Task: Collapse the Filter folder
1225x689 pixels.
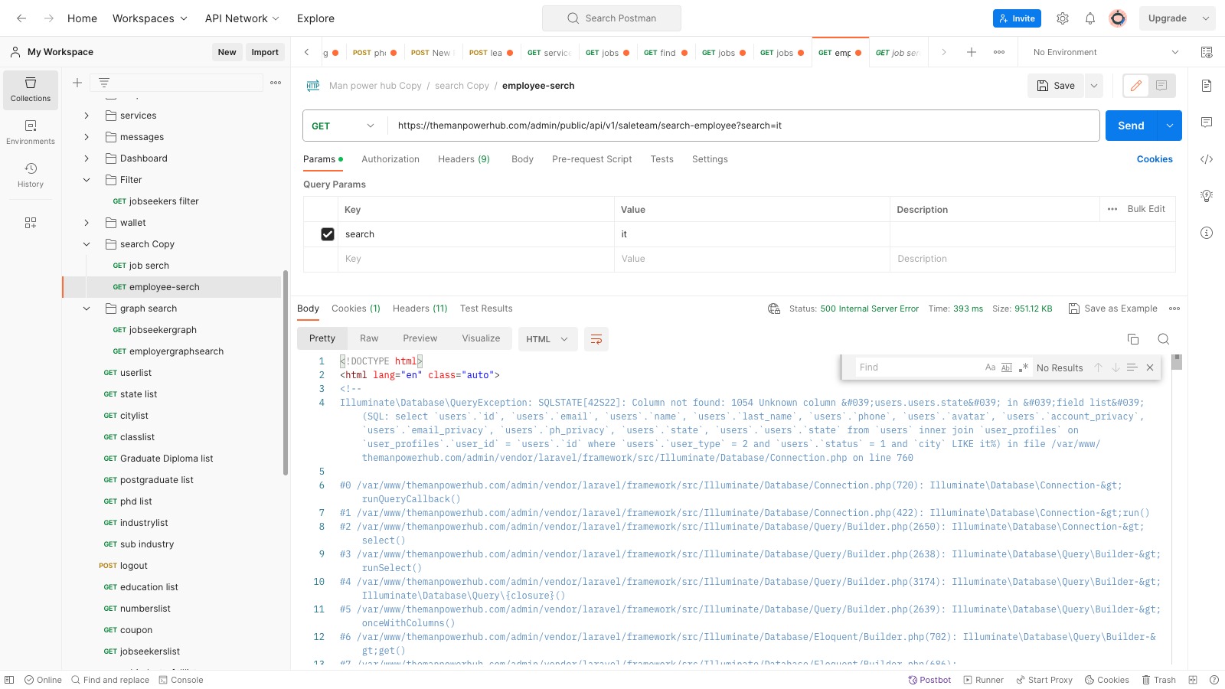Action: pos(87,180)
